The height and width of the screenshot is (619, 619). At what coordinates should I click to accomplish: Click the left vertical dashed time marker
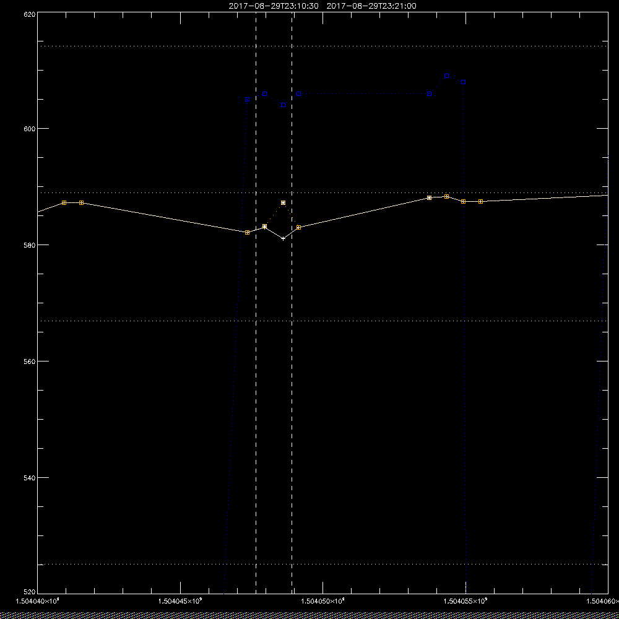click(256, 303)
